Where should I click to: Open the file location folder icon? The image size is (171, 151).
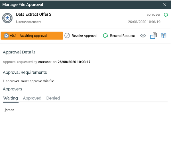(x=153, y=36)
